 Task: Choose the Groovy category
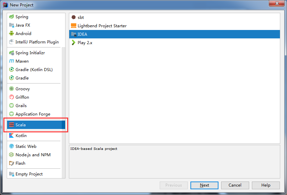click(23, 89)
